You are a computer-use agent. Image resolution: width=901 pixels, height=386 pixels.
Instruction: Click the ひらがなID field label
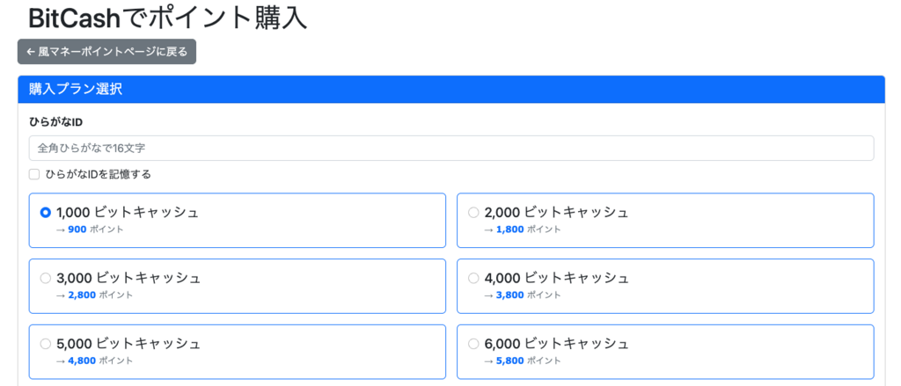pyautogui.click(x=56, y=122)
